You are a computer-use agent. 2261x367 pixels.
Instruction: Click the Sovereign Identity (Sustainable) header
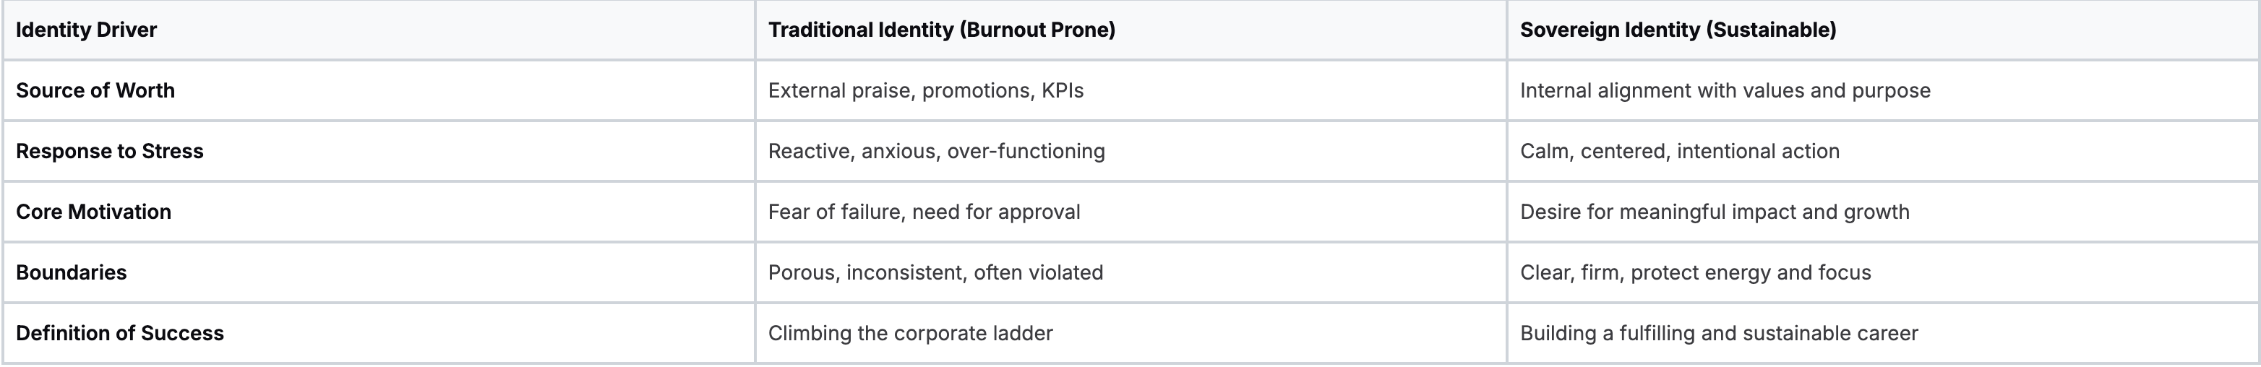pos(1677,30)
